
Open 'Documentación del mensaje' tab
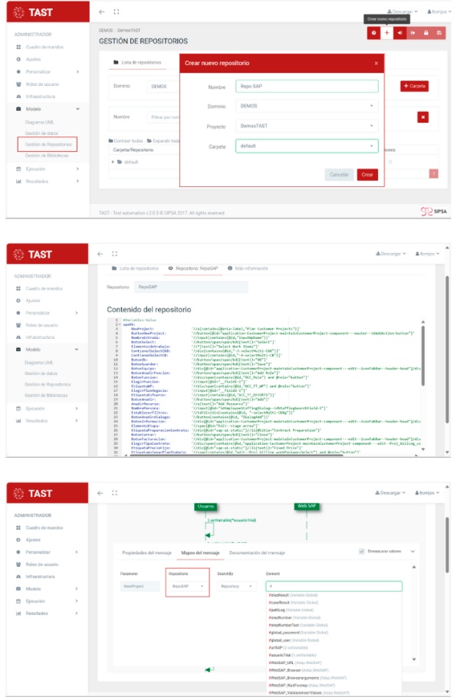coord(257,553)
